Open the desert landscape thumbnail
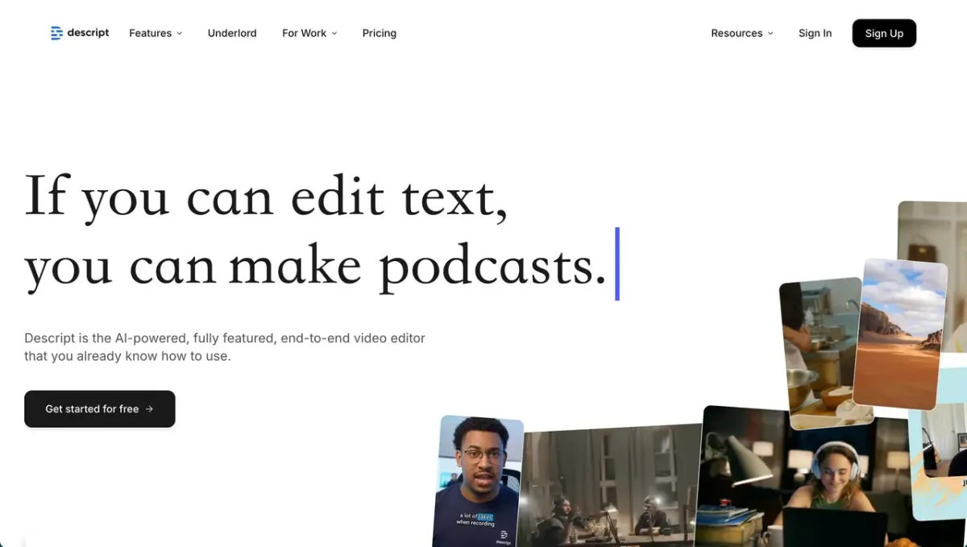 (x=900, y=334)
